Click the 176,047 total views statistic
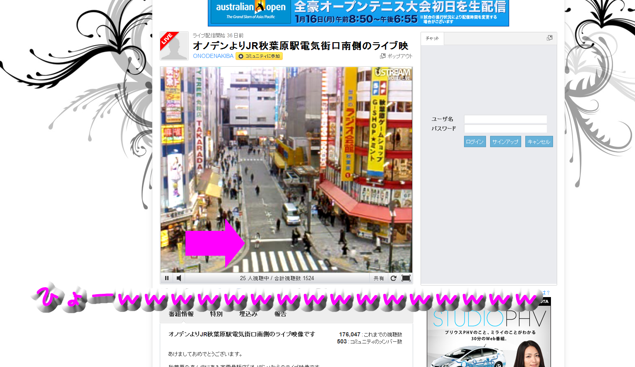This screenshot has height=367, width=635. (370, 334)
